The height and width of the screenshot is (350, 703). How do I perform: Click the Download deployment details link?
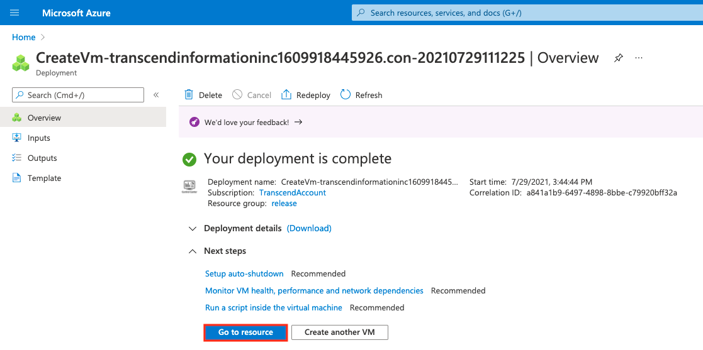click(309, 228)
